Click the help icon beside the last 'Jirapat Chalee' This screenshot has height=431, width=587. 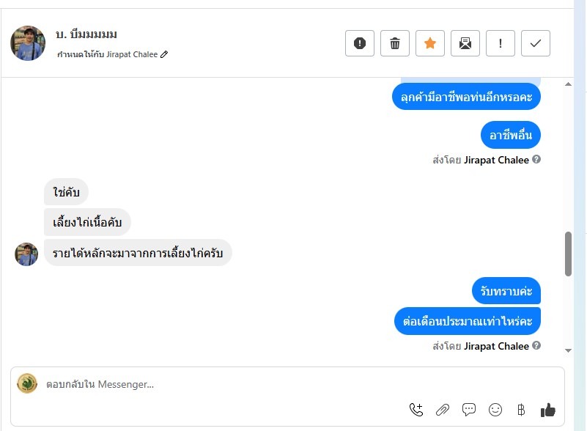(x=536, y=346)
